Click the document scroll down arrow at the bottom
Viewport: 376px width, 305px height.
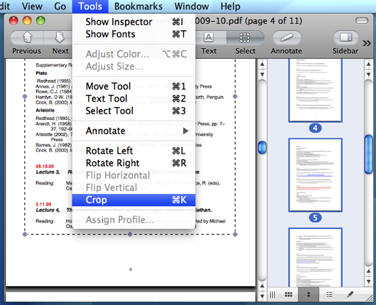pos(262,296)
